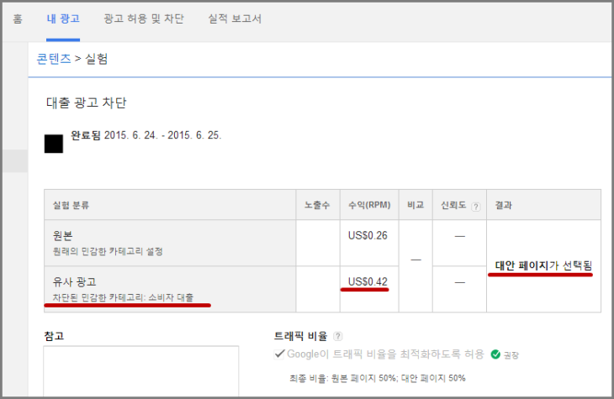Click the 결과 column header
614x399 pixels.
click(x=505, y=206)
